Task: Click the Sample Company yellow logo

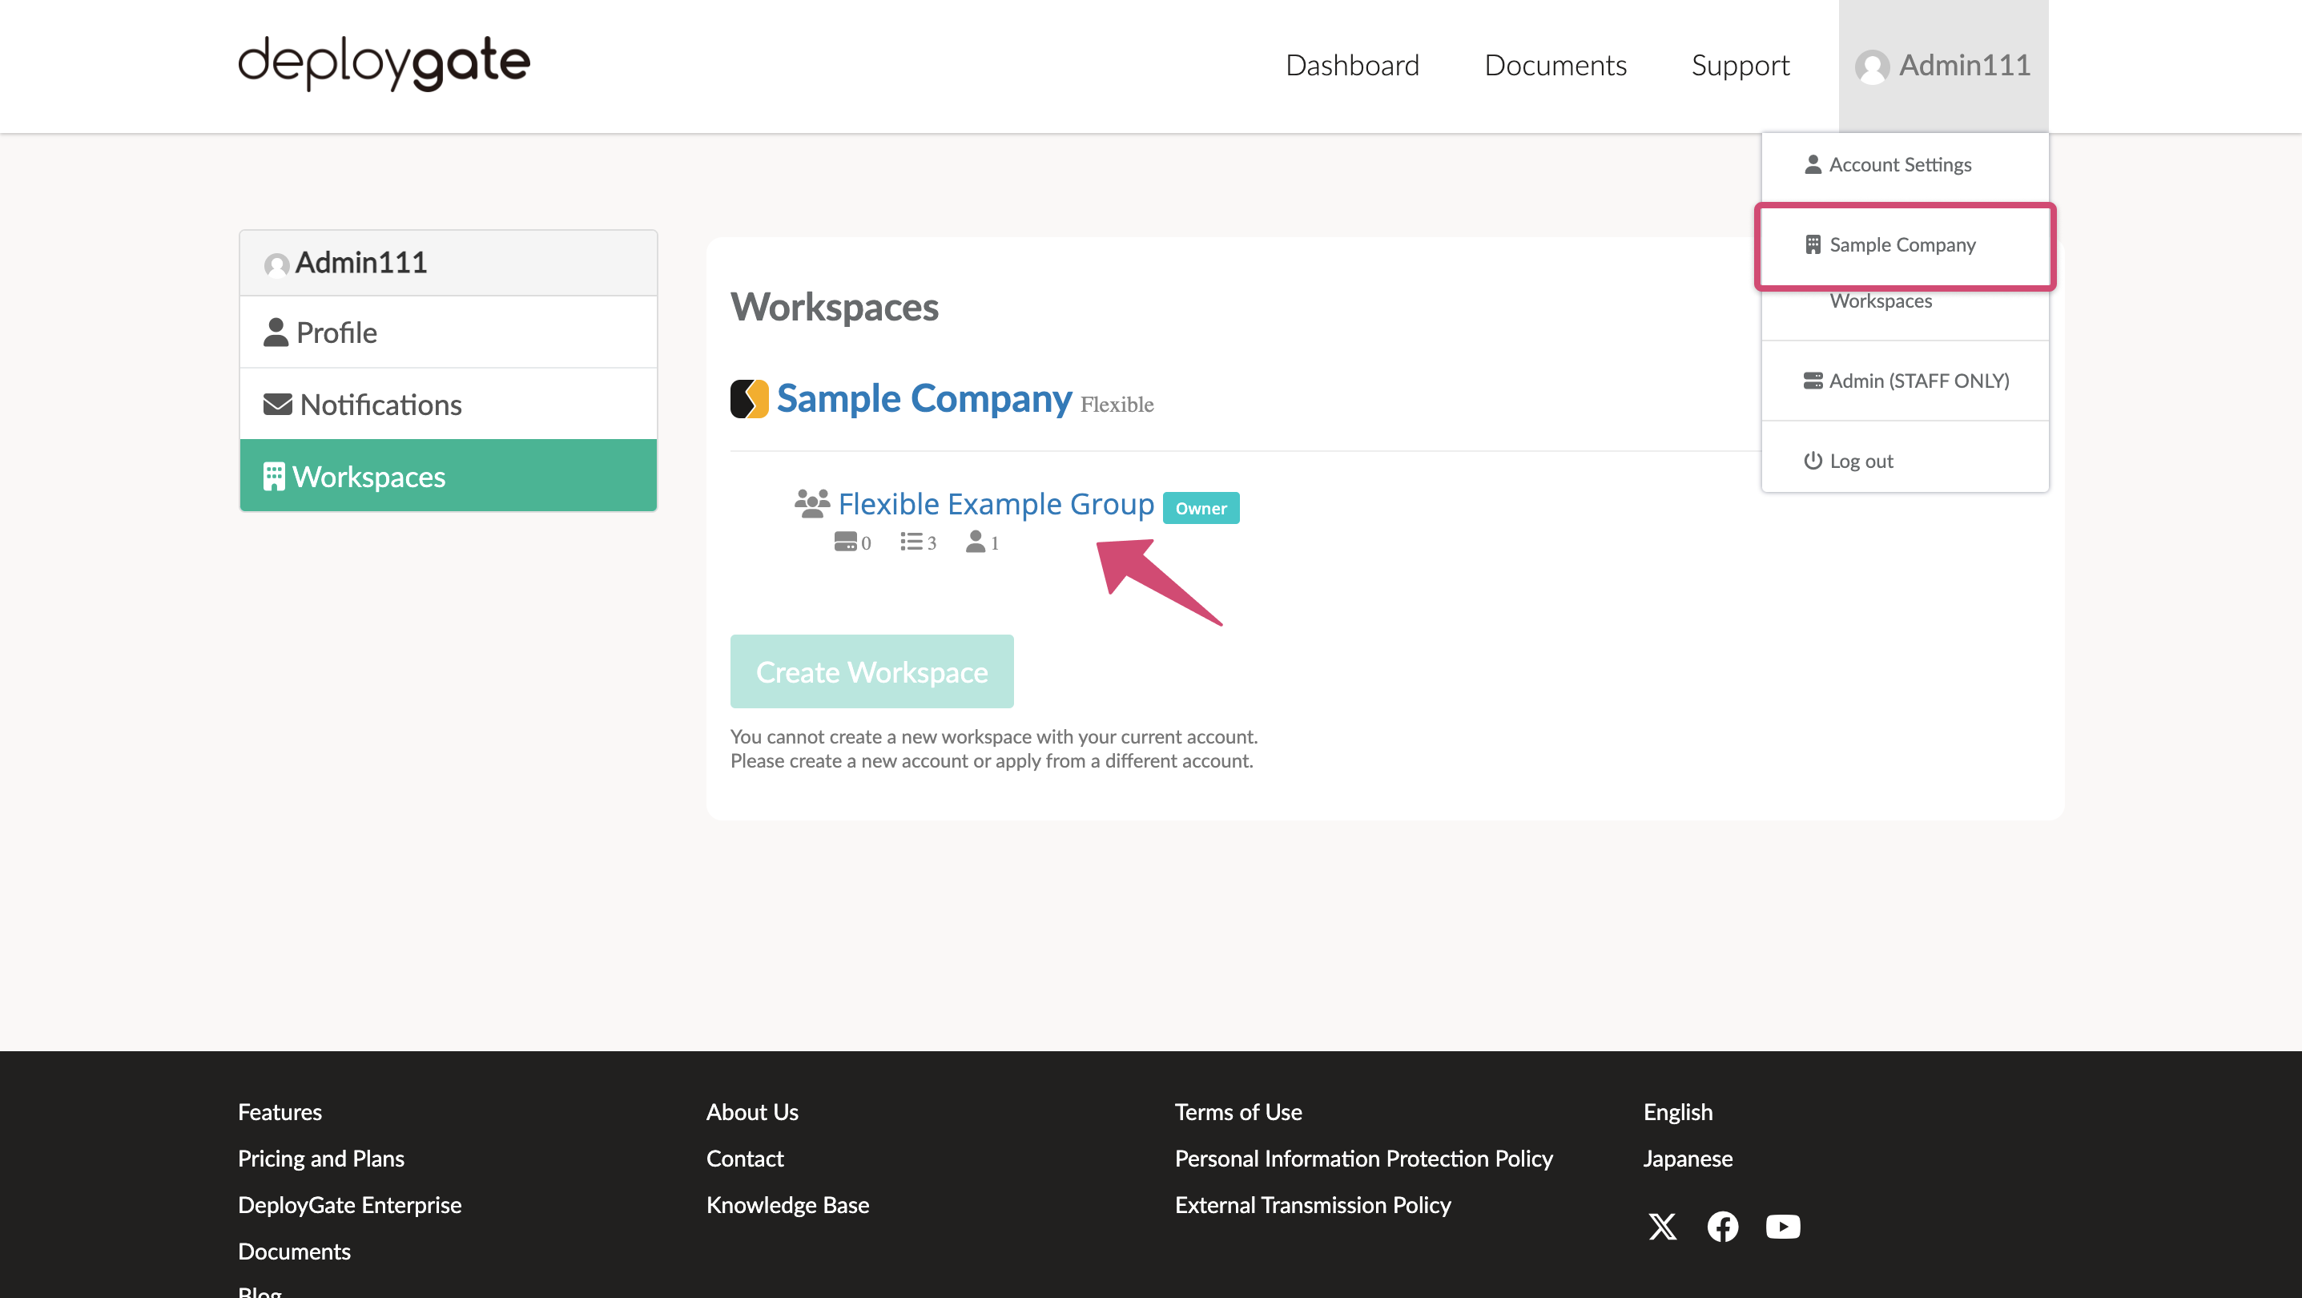Action: [x=749, y=399]
